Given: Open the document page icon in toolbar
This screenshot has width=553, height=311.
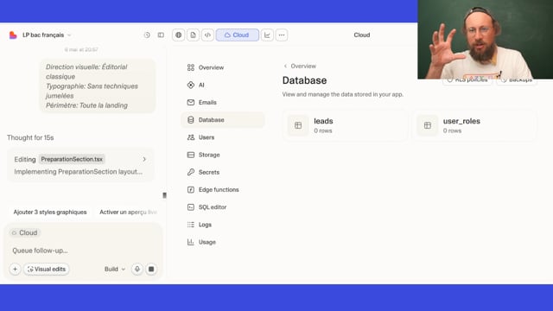Looking at the screenshot, I should (x=193, y=35).
